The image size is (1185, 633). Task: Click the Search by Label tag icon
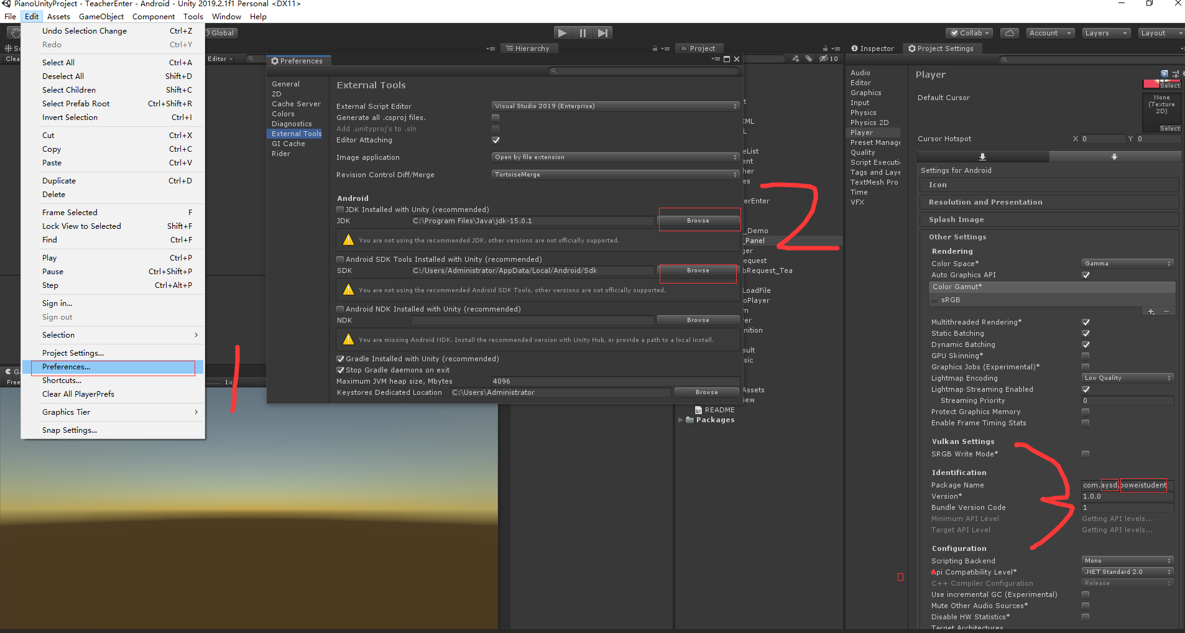click(809, 58)
